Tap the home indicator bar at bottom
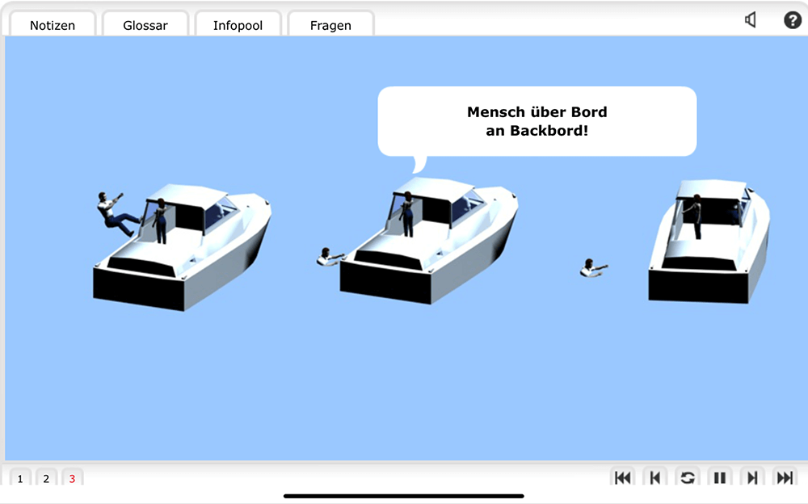This screenshot has width=808, height=504. click(x=404, y=495)
